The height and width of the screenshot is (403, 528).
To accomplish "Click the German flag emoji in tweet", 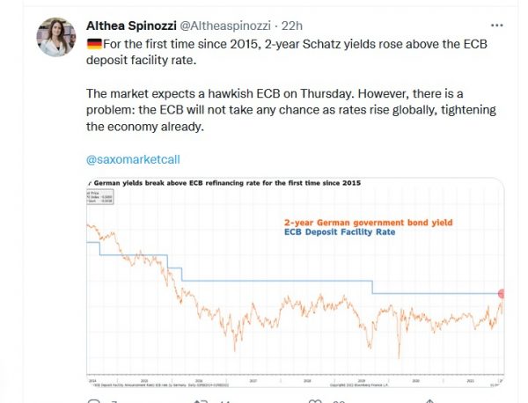I will (x=94, y=44).
